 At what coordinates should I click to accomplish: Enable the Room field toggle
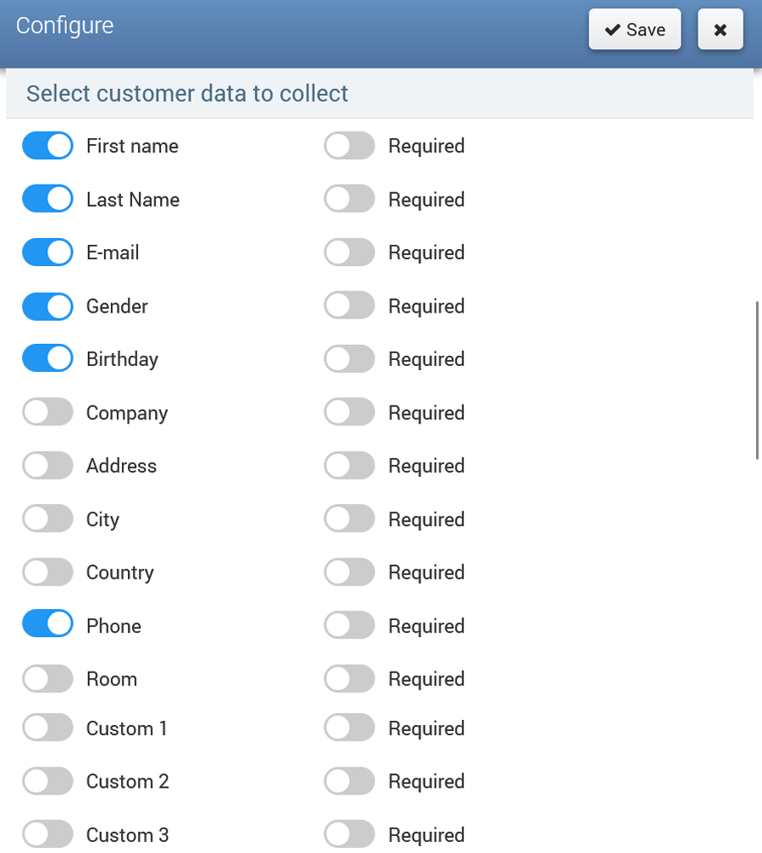48,679
